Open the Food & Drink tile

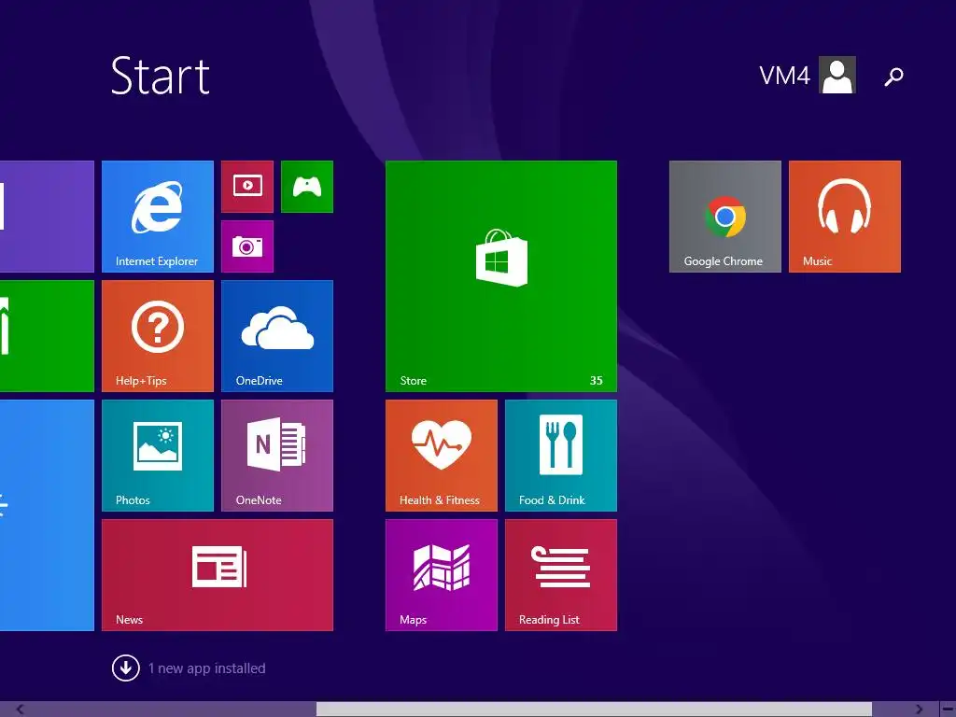pyautogui.click(x=561, y=456)
